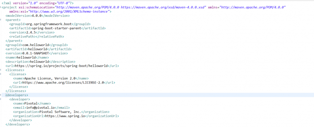The image size is (314, 127).
Task: Click the closing </developer> tag
Action: (21, 120)
